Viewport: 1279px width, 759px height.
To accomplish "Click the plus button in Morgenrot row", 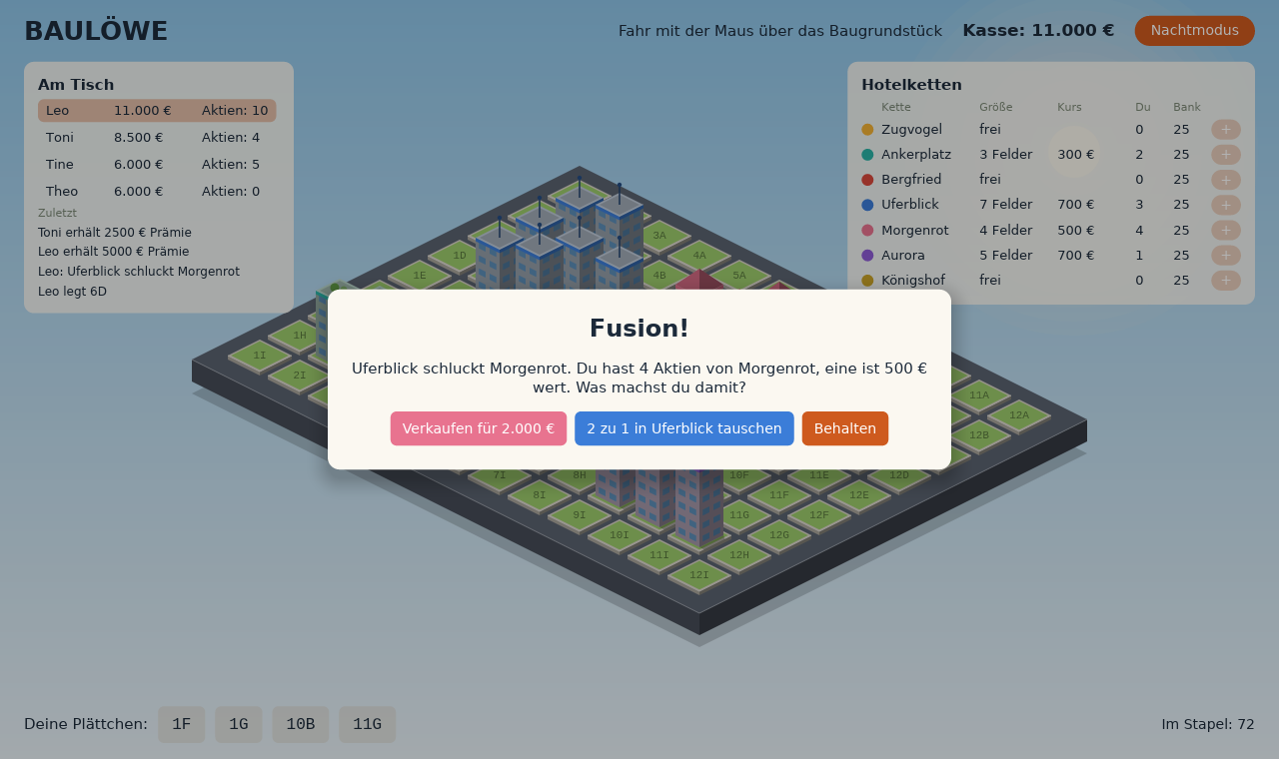I will [x=1226, y=231].
